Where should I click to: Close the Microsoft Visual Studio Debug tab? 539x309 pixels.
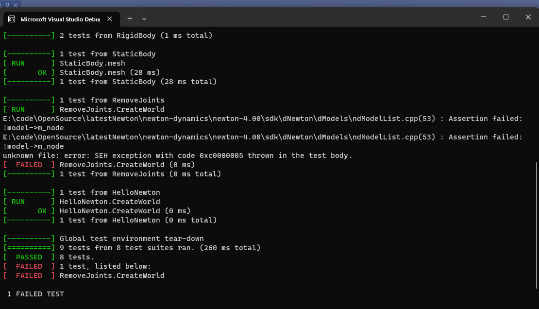[x=110, y=19]
